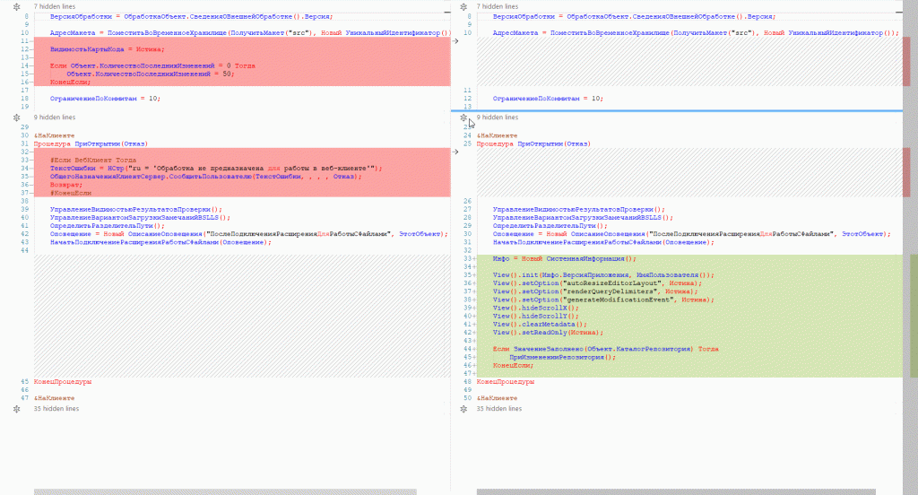Click 'КонецЕсли;' on line 46 of right pane
The image size is (918, 495).
(x=513, y=365)
